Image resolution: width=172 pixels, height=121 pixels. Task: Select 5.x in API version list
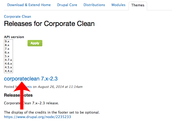tap(7, 56)
